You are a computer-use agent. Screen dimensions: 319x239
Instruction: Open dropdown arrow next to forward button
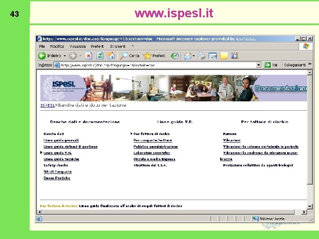coord(81,56)
